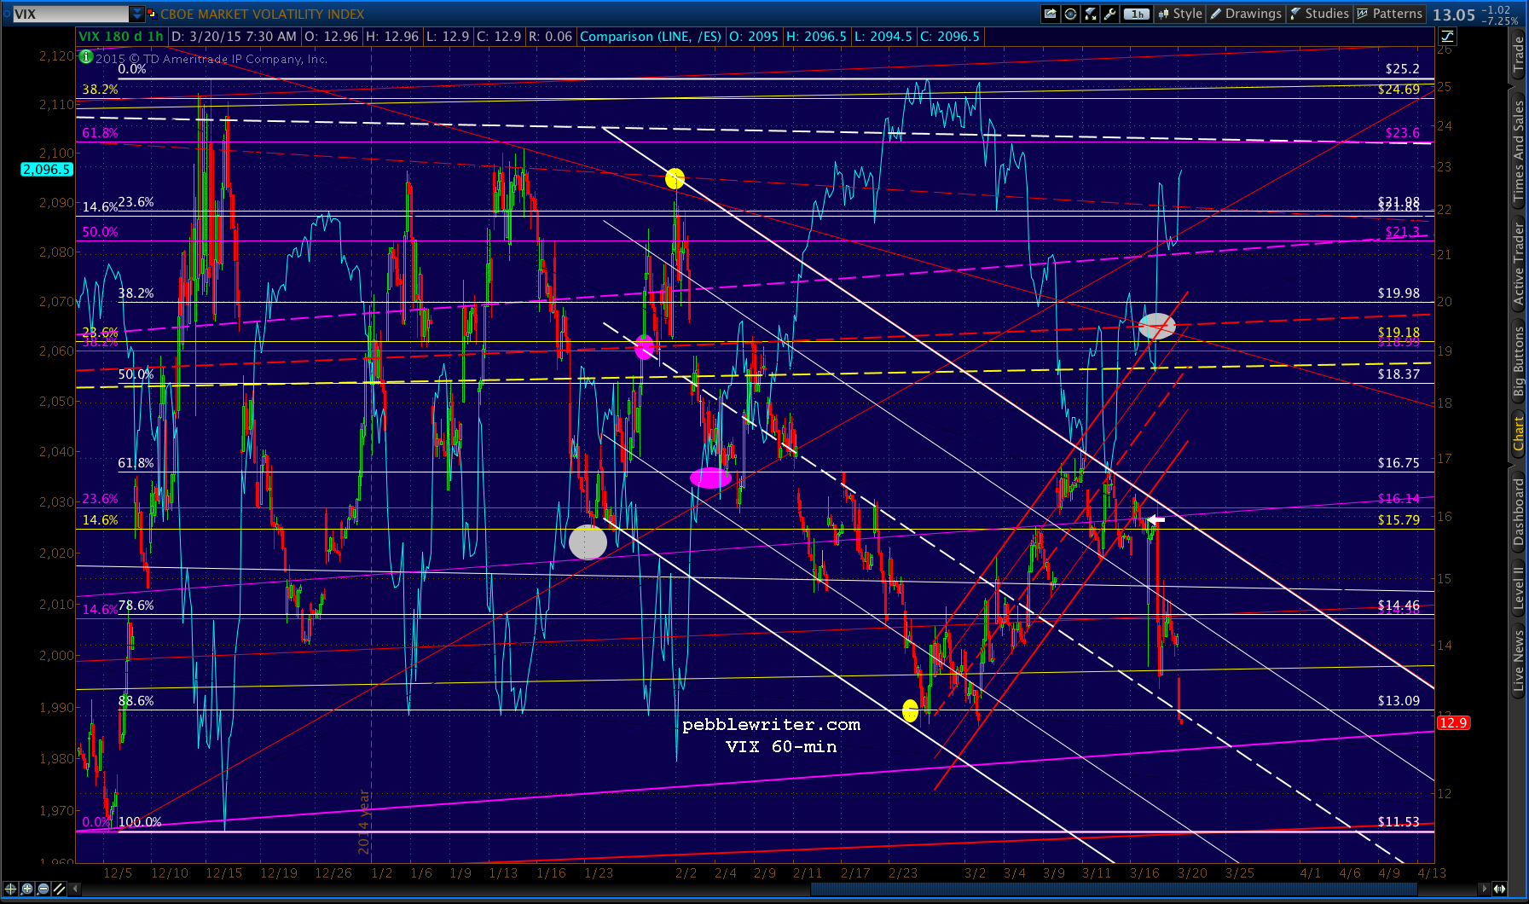The image size is (1529, 904).
Task: Click the $11.53 level label
Action: coord(1399,822)
